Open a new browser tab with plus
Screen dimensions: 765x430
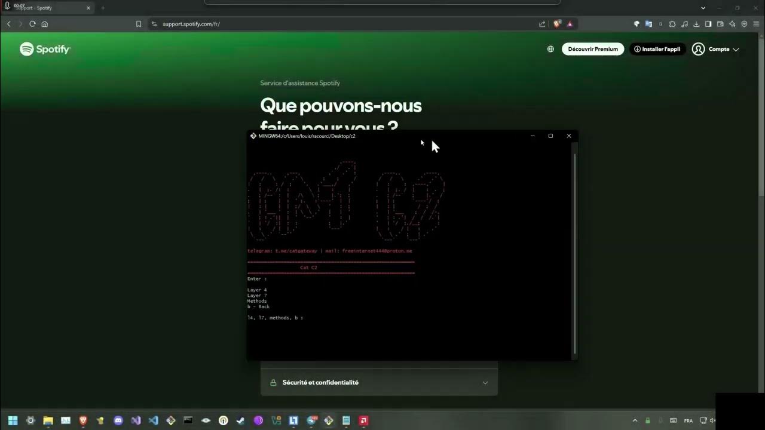coord(103,8)
